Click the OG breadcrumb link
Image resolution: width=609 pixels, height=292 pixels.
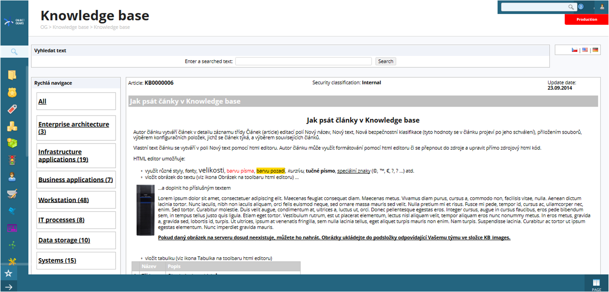coord(44,28)
